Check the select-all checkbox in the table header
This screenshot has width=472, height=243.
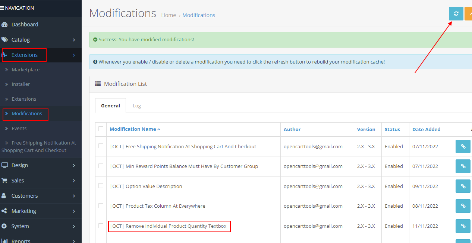point(101,129)
